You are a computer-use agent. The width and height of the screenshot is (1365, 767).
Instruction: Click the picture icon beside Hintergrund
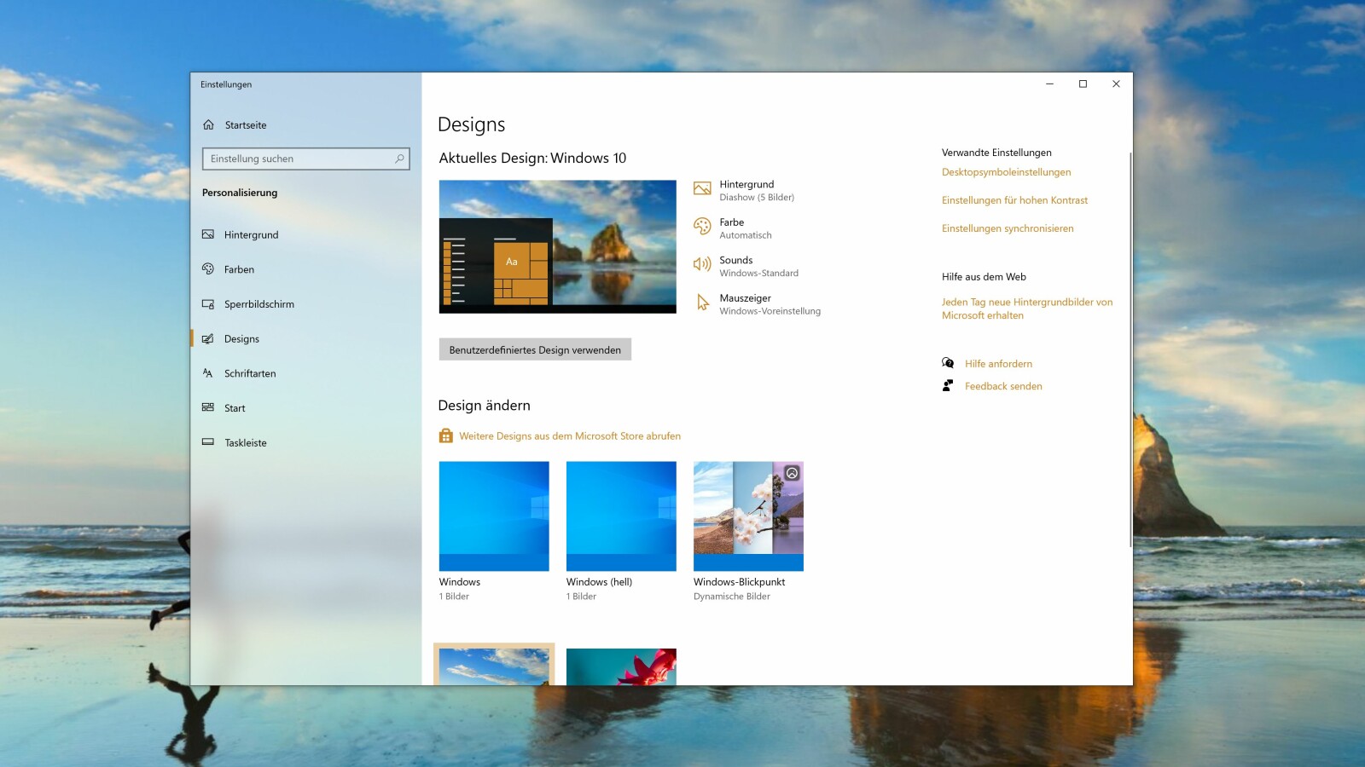click(x=702, y=187)
